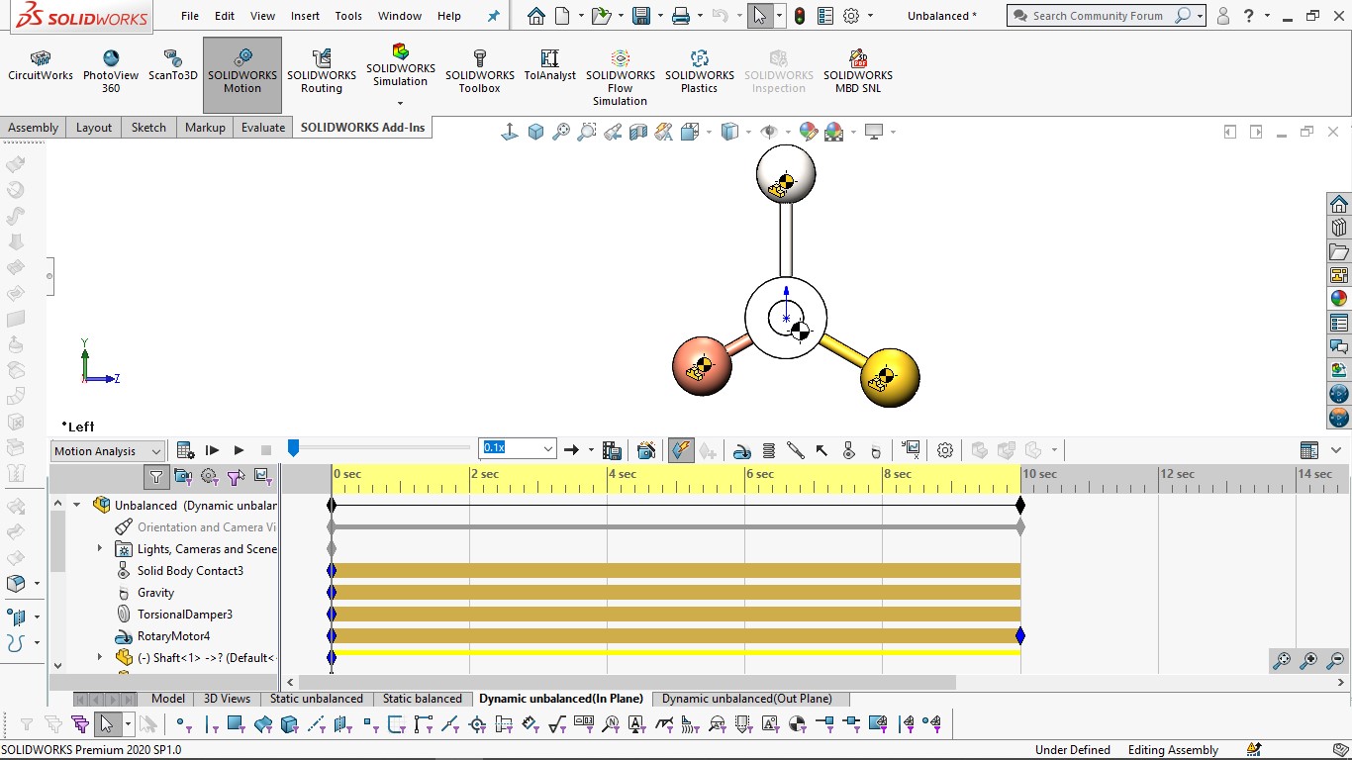
Task: Enable the SOLIDWORKS MBD SNL add-in
Action: [x=858, y=72]
